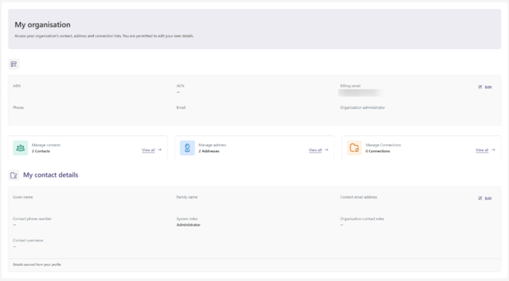
Task: Click 'Details sourced from your profile' note
Action: pos(37,264)
